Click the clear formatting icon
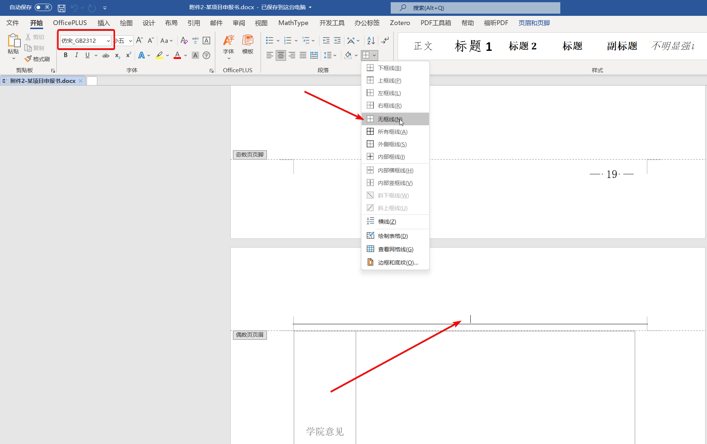The width and height of the screenshot is (707, 444). pyautogui.click(x=184, y=41)
